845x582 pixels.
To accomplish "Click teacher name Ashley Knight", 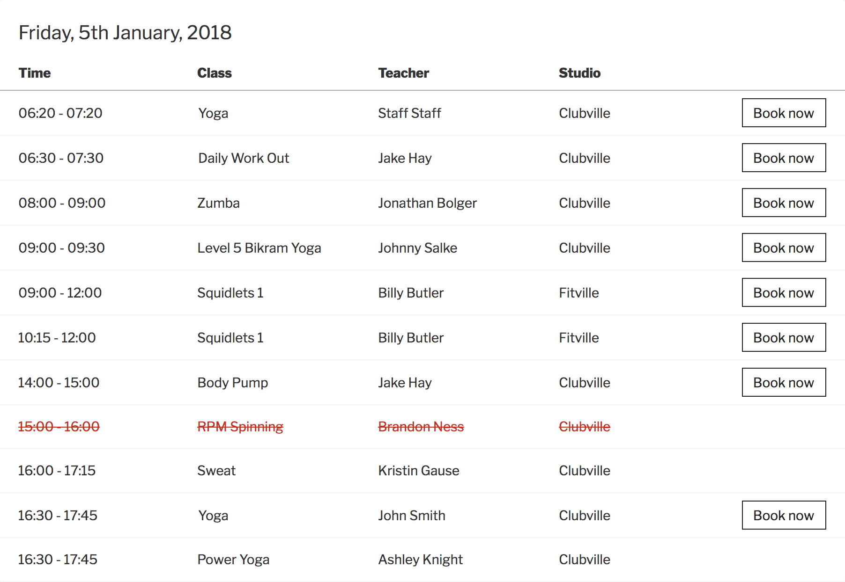I will point(421,560).
